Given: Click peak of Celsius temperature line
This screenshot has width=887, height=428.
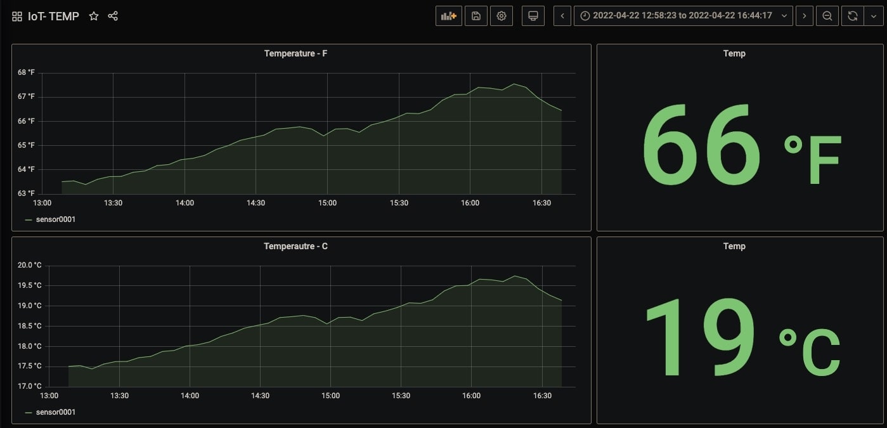Looking at the screenshot, I should [x=515, y=276].
